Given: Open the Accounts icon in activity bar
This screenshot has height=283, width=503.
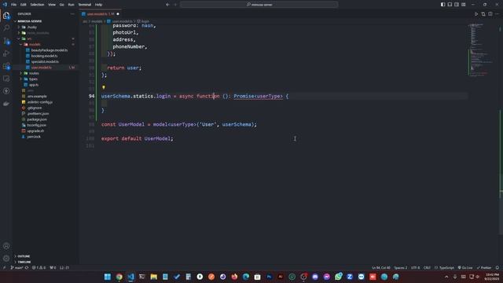Looking at the screenshot, I should (6, 246).
